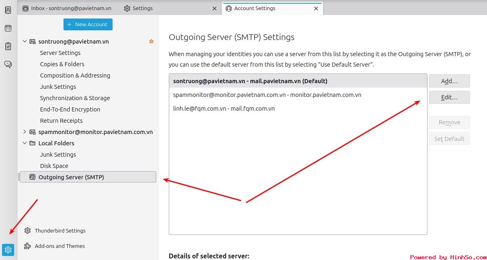Open the Tasks space icon
The height and width of the screenshot is (260, 487).
coord(8,46)
